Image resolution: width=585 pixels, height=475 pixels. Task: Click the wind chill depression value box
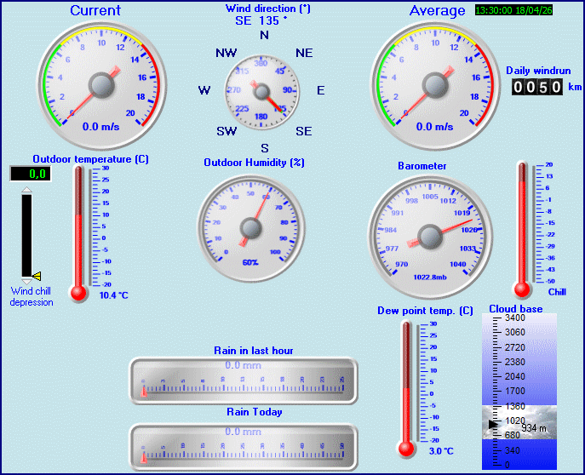pyautogui.click(x=28, y=174)
